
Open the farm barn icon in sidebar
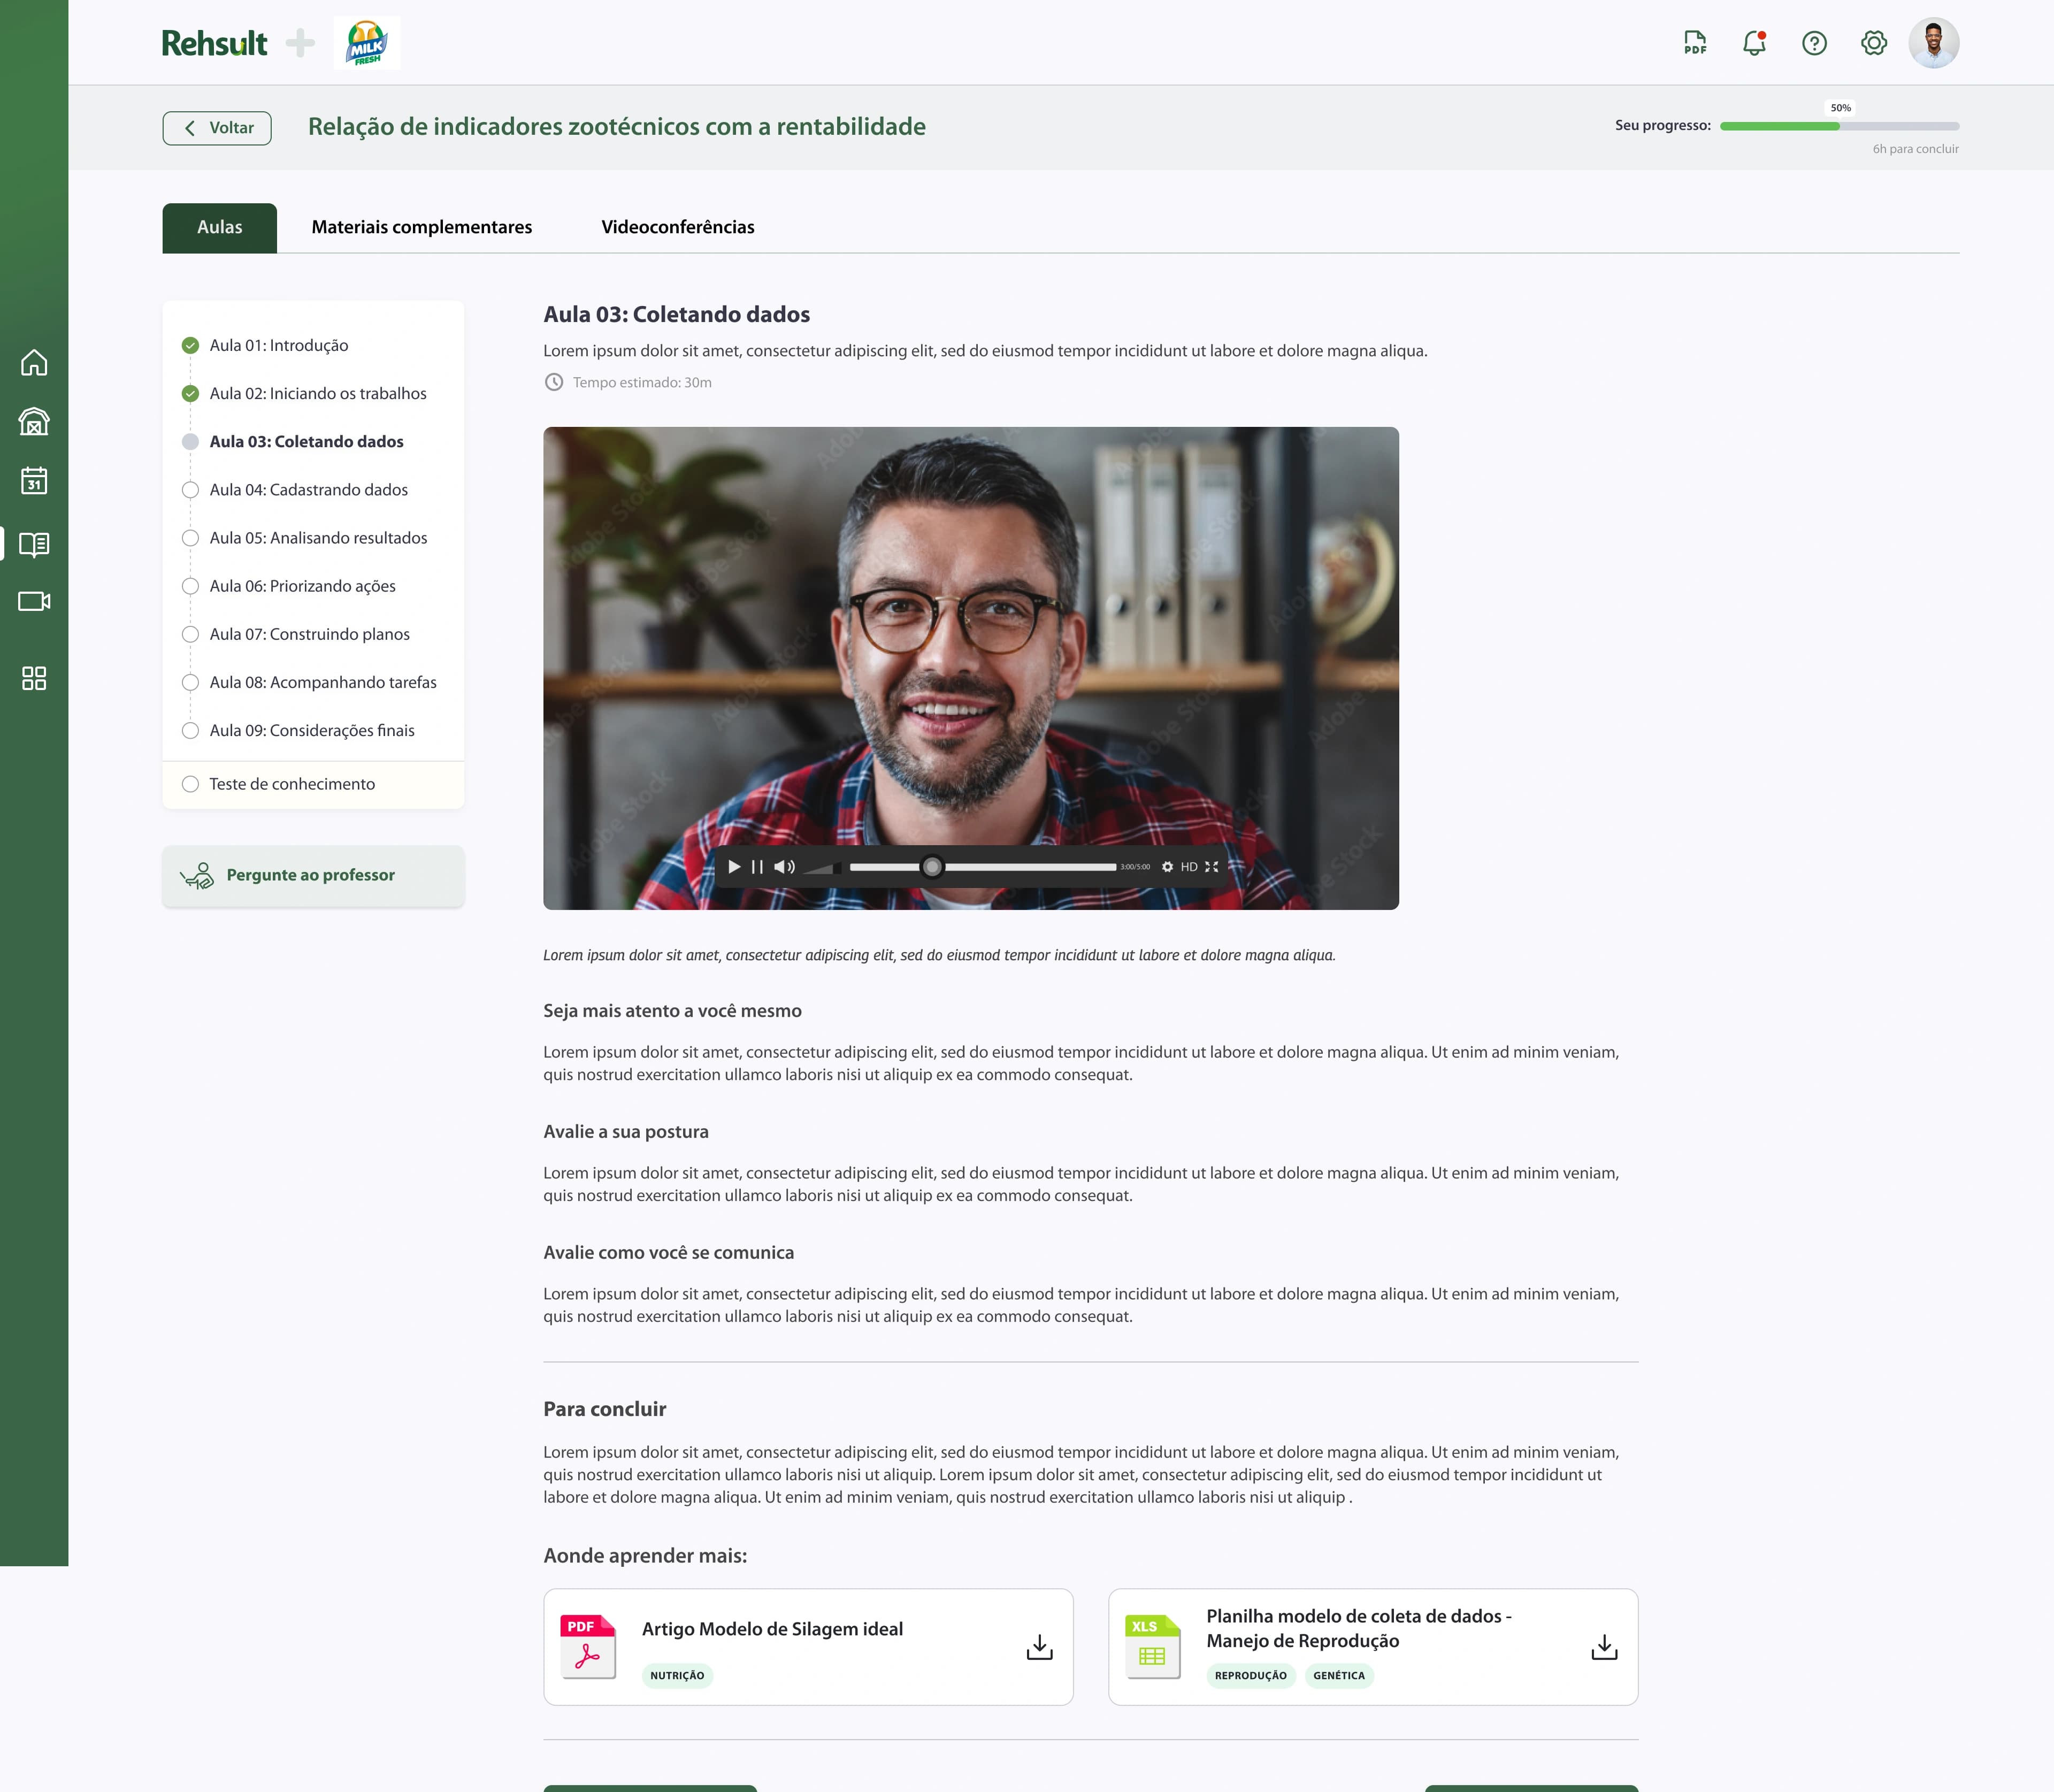(x=34, y=421)
